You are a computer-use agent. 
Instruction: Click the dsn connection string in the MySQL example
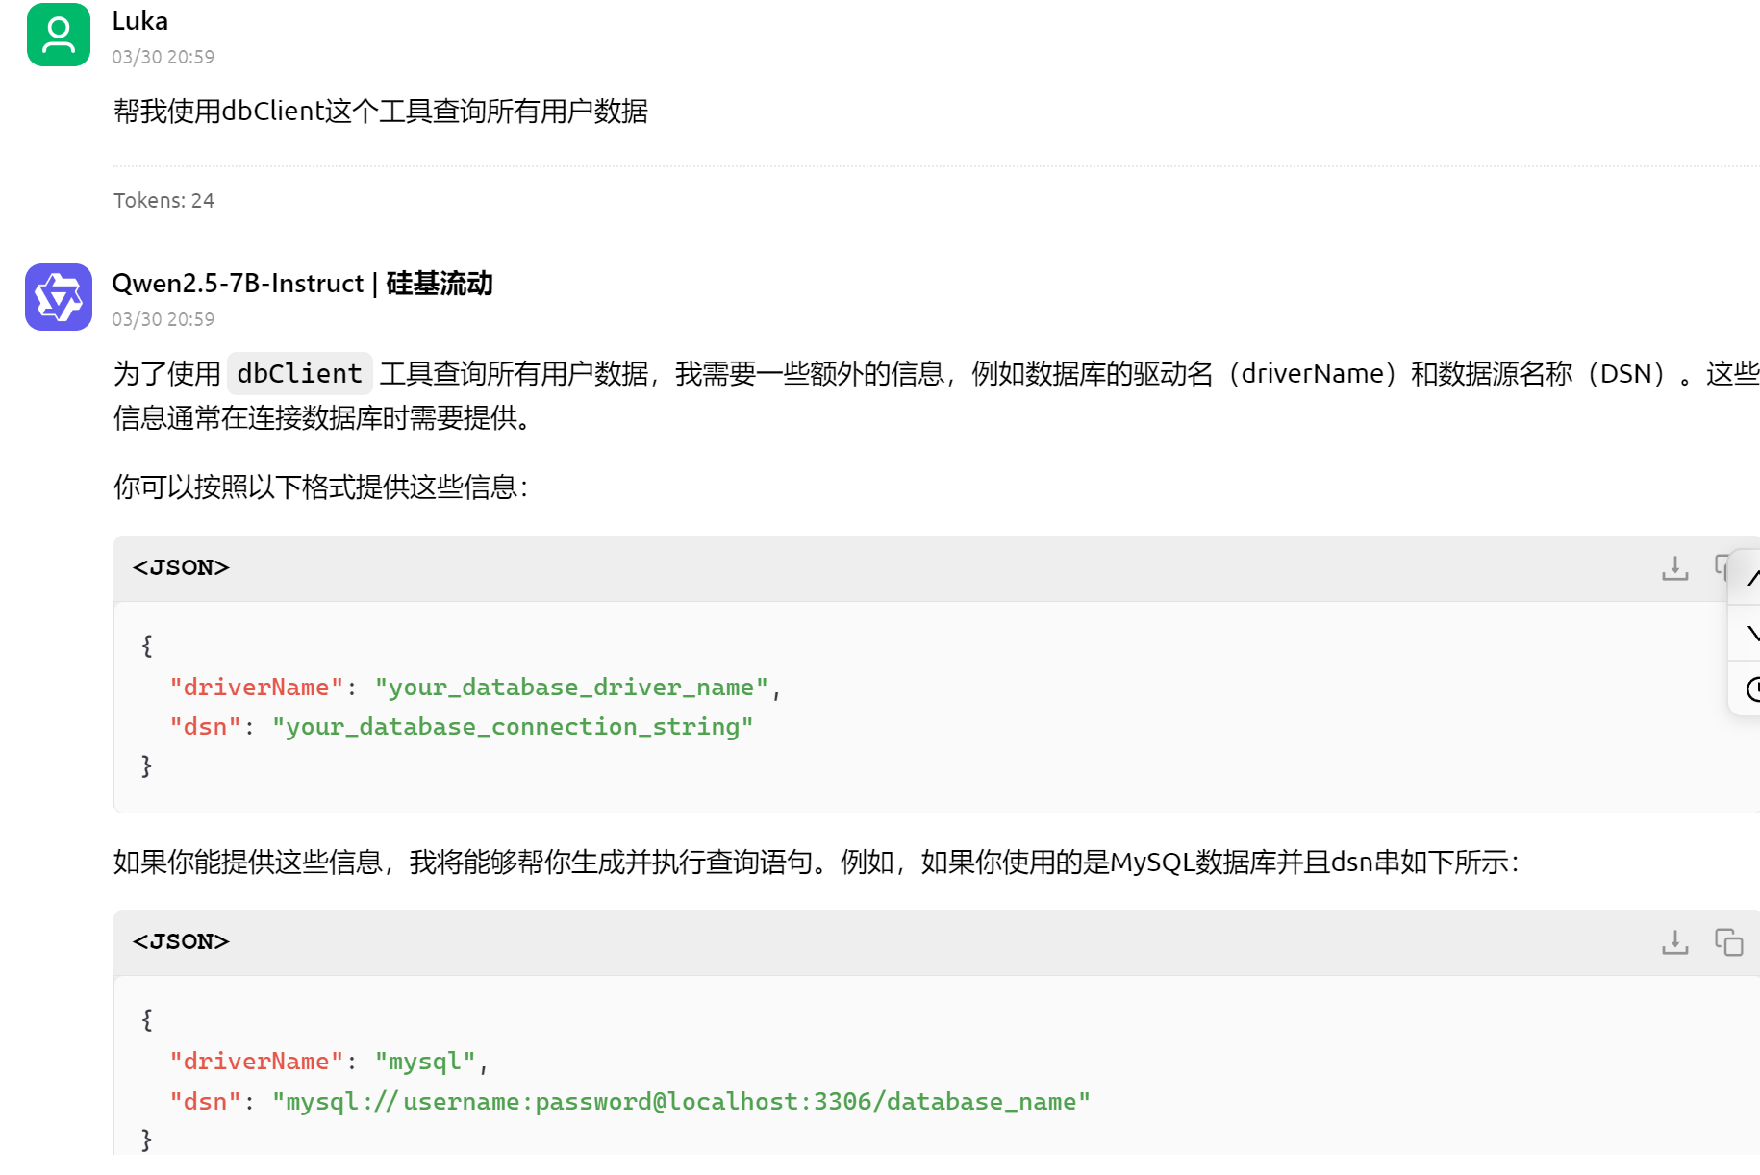(x=681, y=1102)
